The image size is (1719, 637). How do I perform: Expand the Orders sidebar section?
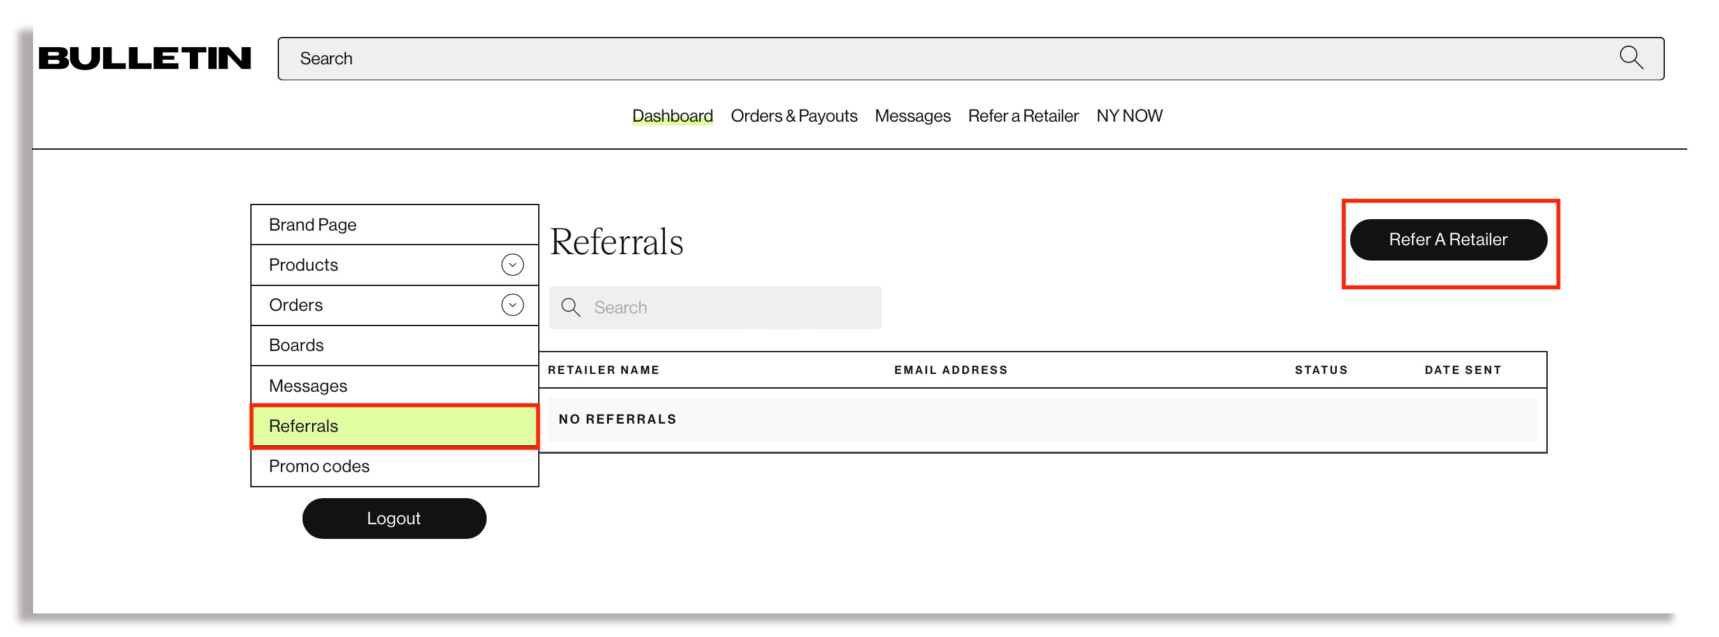coord(512,305)
